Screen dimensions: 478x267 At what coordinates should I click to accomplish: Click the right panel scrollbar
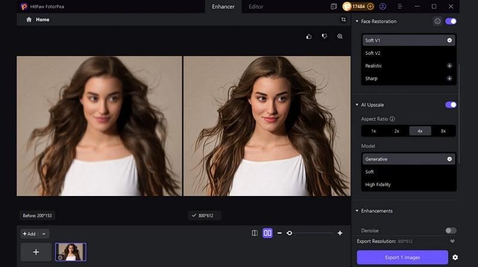pos(459,113)
